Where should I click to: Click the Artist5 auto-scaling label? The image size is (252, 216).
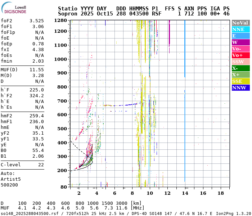11,179
